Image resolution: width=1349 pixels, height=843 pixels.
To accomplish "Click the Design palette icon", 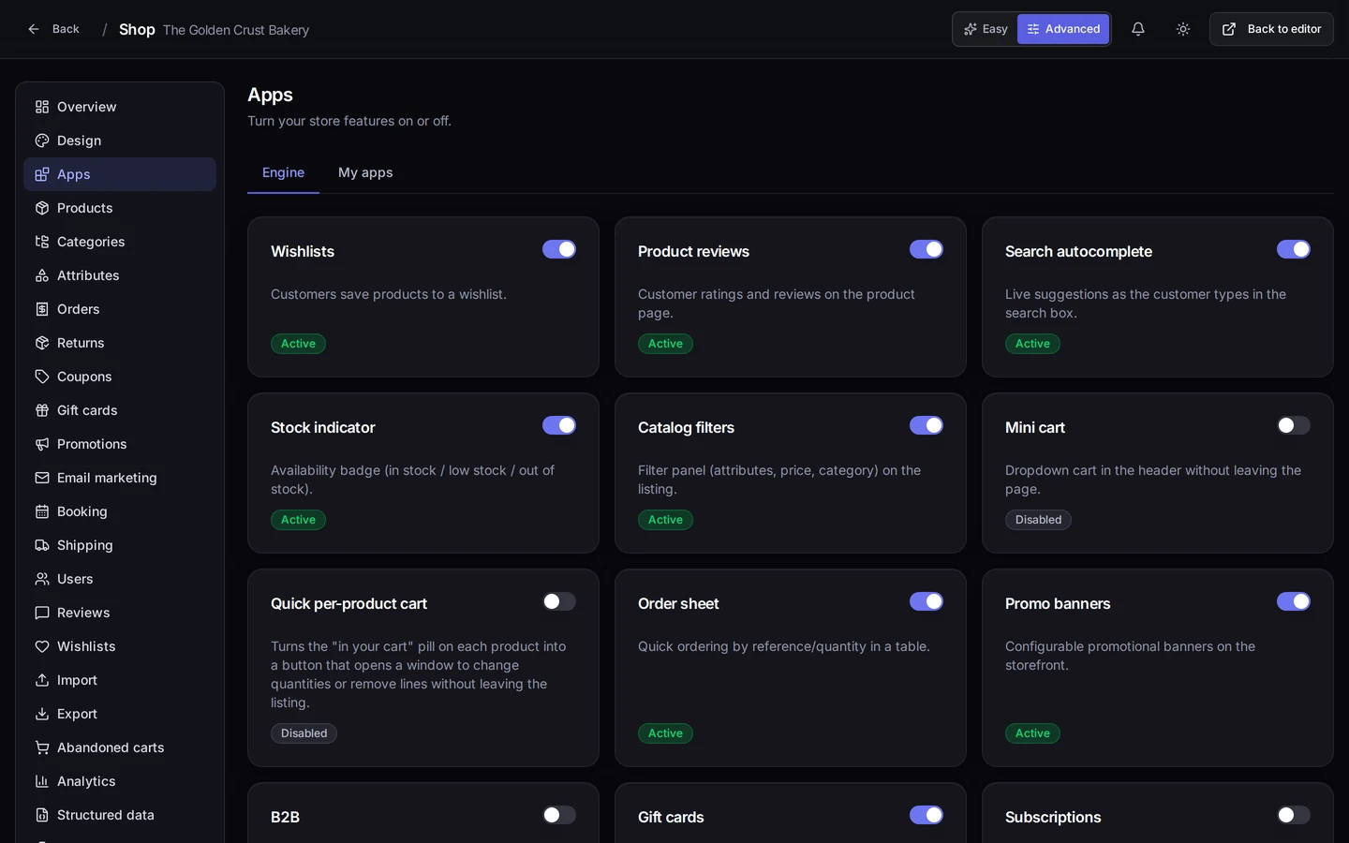I will (42, 140).
